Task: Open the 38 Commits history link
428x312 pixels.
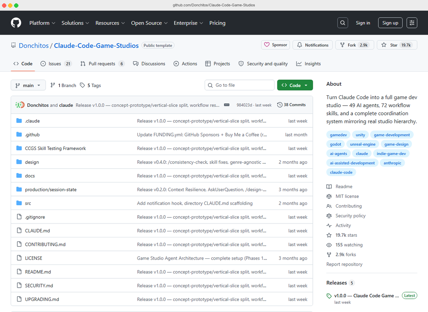Action: pyautogui.click(x=291, y=105)
